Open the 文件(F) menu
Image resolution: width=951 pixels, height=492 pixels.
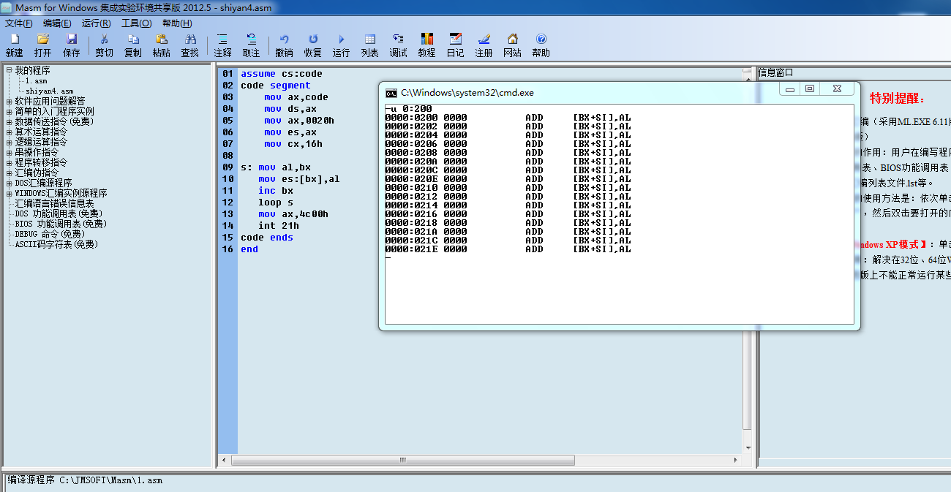pyautogui.click(x=18, y=23)
